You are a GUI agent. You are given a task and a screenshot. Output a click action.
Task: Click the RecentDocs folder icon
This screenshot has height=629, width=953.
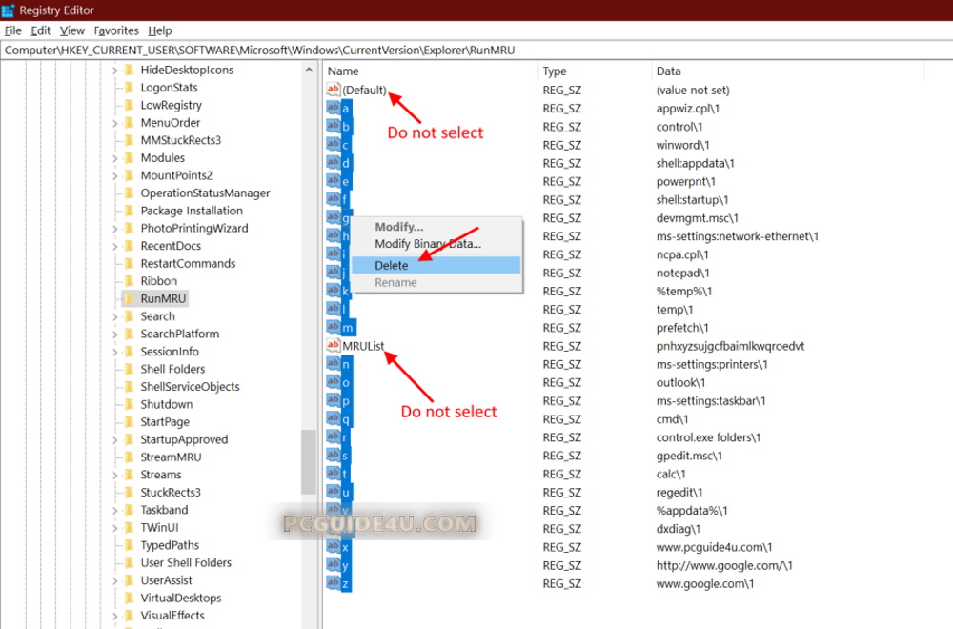point(130,246)
